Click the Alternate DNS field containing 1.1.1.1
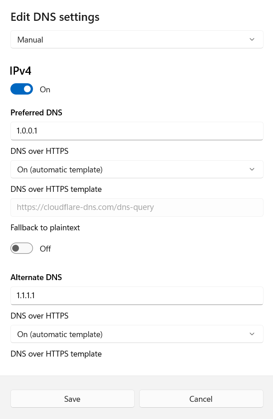The width and height of the screenshot is (273, 419). pyautogui.click(x=136, y=296)
